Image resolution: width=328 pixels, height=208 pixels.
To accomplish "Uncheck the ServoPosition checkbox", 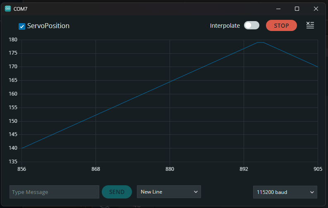I will pos(22,26).
